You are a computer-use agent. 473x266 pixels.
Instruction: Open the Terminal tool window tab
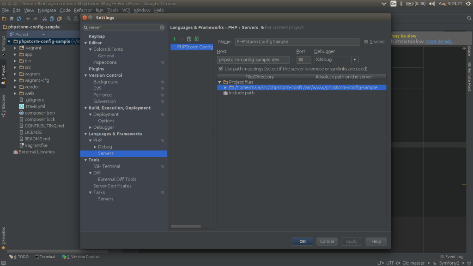pos(45,257)
